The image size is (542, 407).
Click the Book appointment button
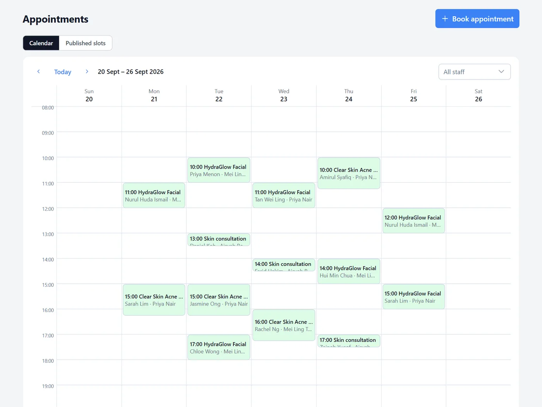(477, 19)
